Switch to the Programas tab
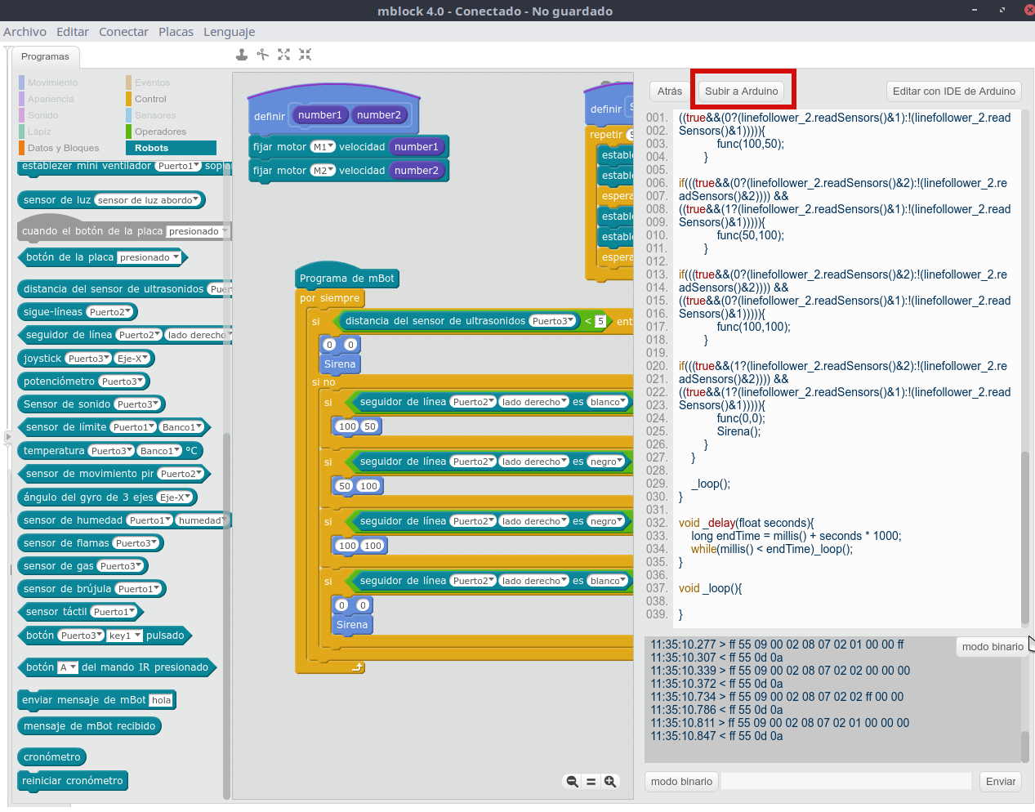Viewport: 1035px width, 812px height. (x=45, y=56)
